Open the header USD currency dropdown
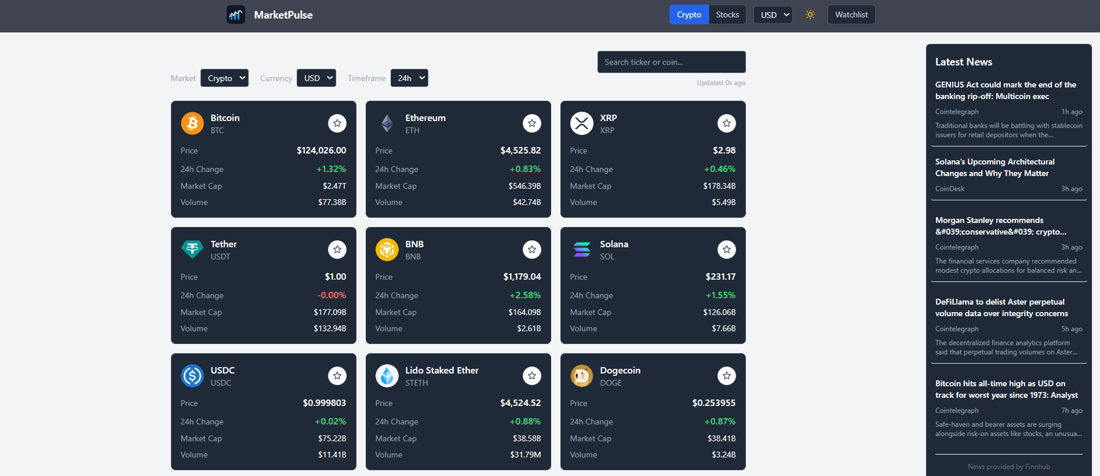Screen dimensions: 1100x476 pos(773,14)
